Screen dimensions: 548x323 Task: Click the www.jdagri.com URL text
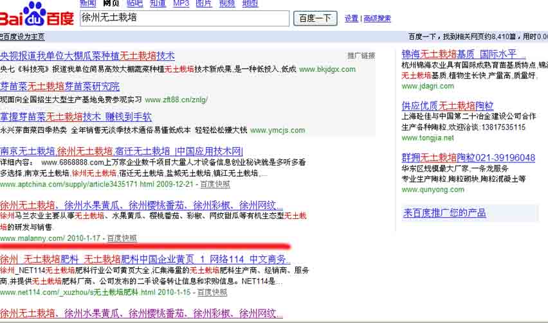428,86
